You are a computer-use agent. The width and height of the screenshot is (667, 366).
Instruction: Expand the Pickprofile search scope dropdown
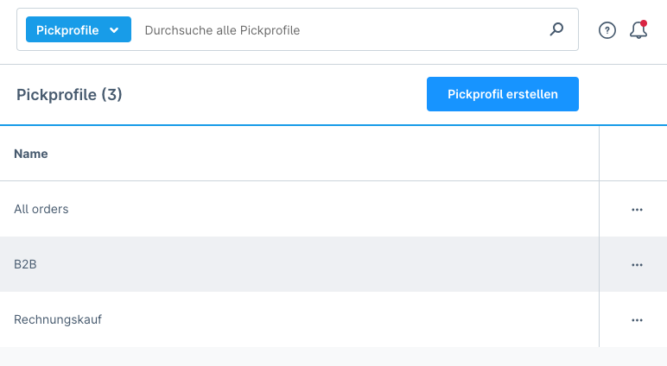coord(78,30)
